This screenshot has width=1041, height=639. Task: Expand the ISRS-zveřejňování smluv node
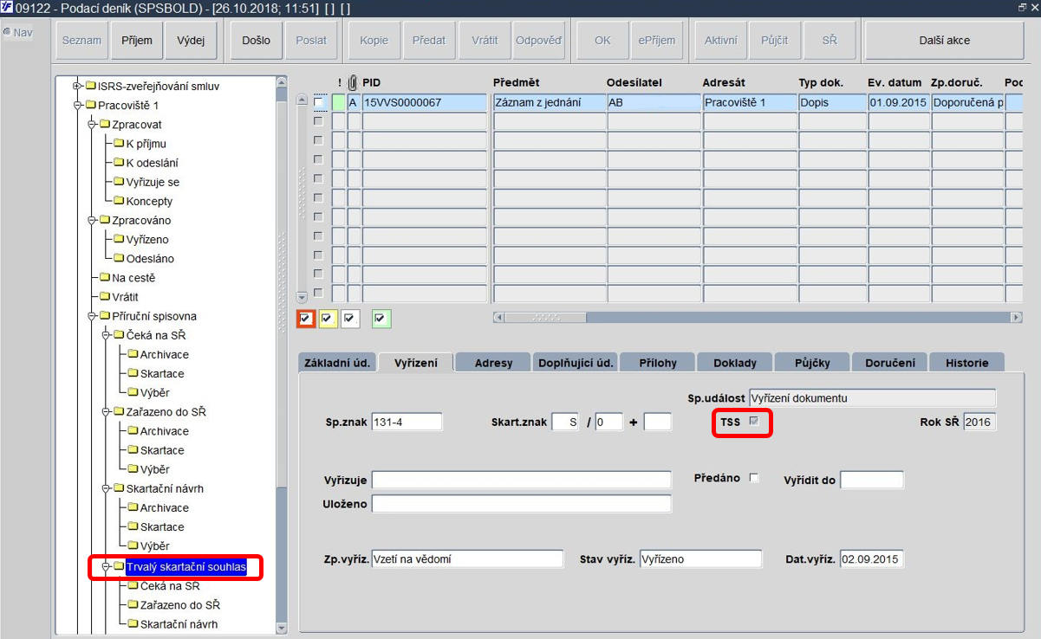coord(77,86)
